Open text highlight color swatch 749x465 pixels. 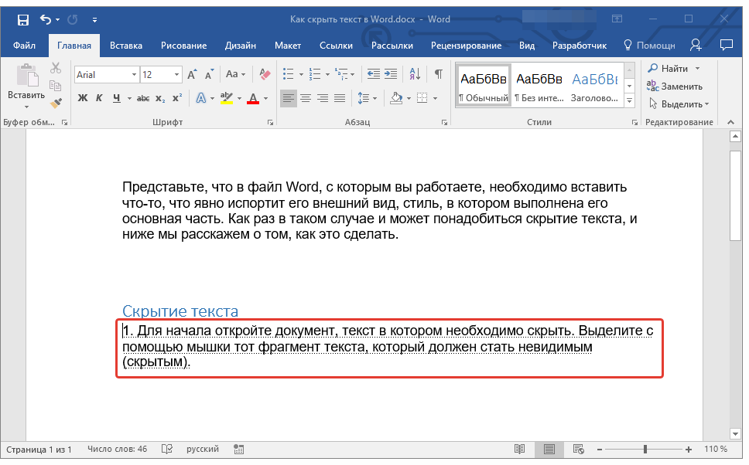227,98
